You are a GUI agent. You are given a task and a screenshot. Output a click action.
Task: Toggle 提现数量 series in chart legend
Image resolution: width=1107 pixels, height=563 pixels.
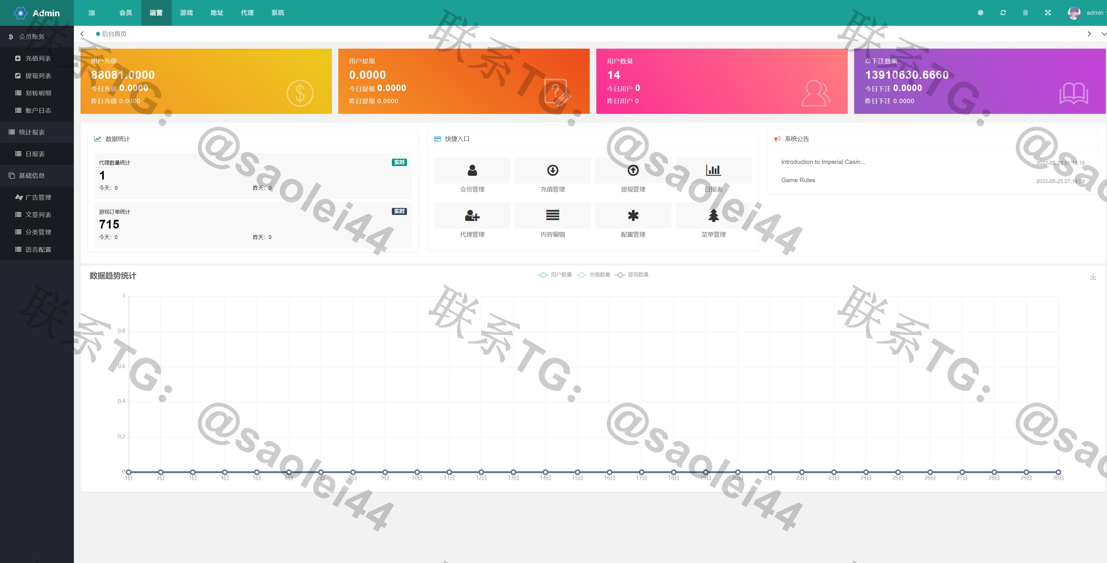click(632, 275)
